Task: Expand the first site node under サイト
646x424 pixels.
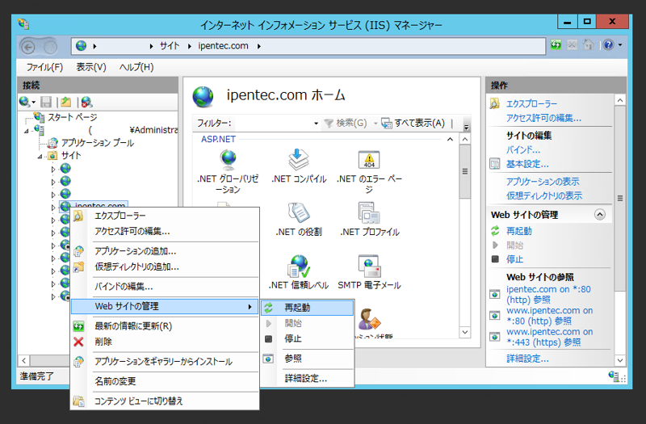Action: pyautogui.click(x=53, y=169)
